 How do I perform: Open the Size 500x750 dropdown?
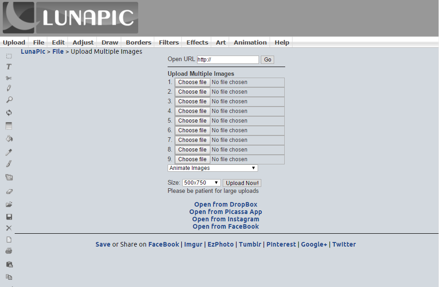tap(201, 183)
